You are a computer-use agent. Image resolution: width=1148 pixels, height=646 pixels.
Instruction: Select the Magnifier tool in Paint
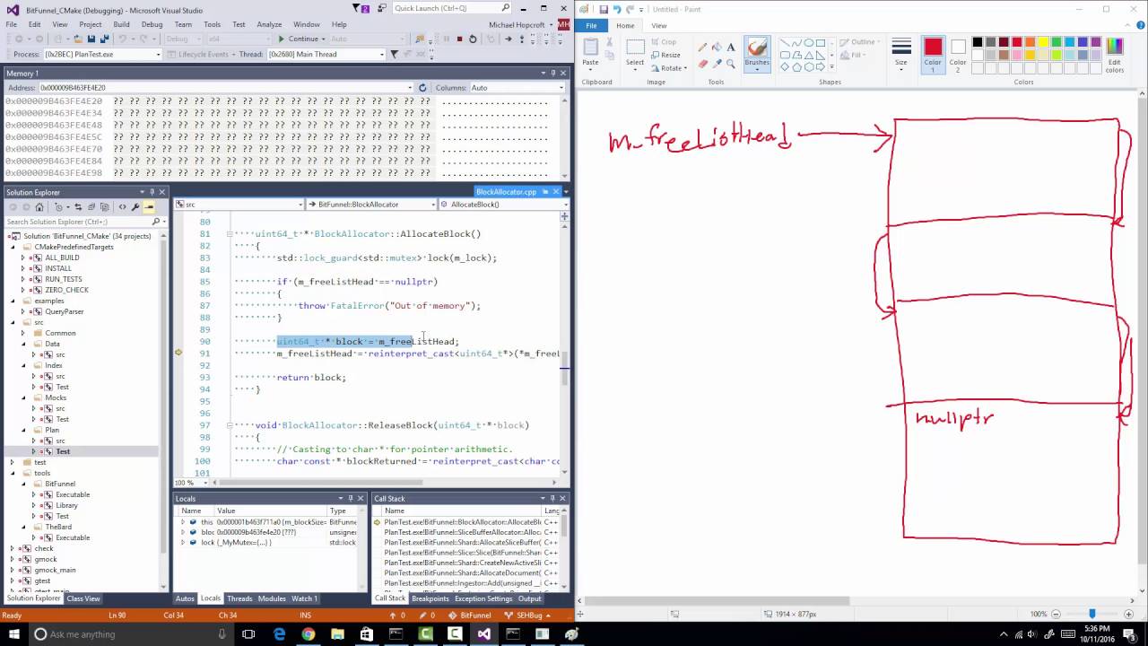[x=731, y=64]
